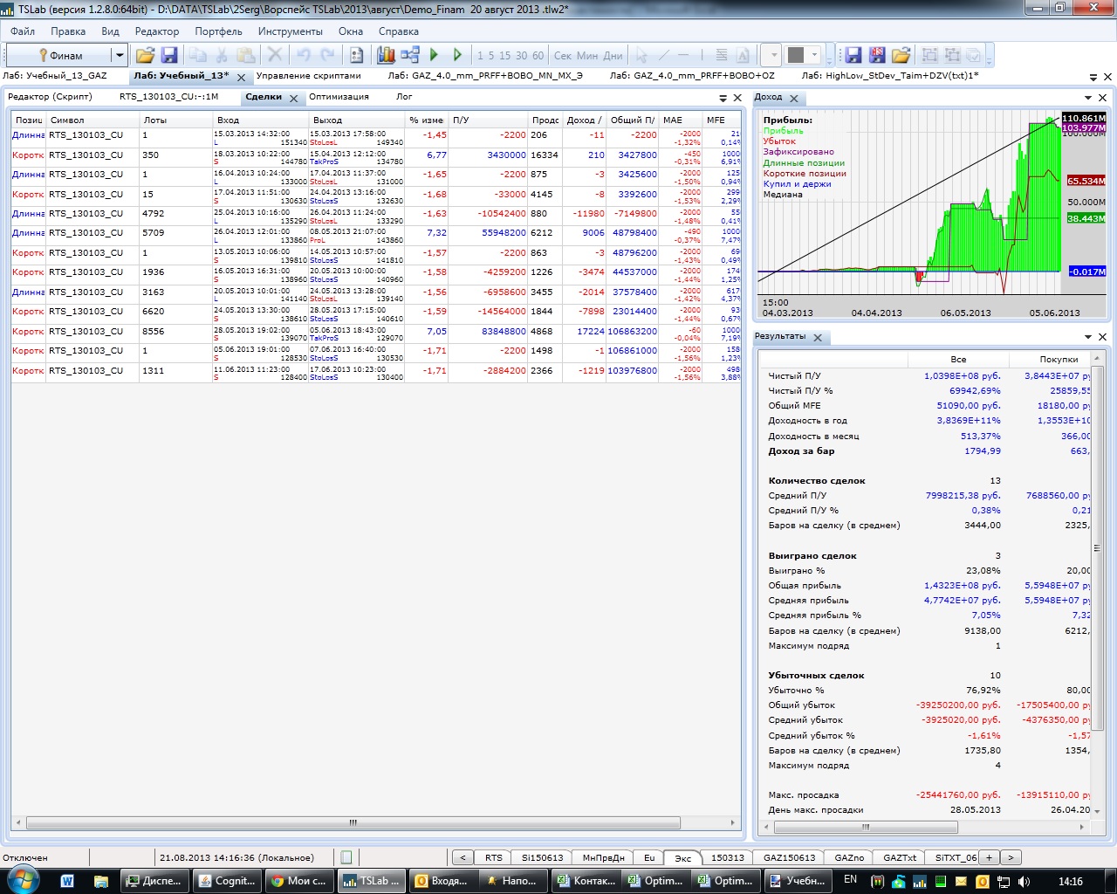Open Chrome from the Windows taskbar
1117x894 pixels.
point(299,881)
